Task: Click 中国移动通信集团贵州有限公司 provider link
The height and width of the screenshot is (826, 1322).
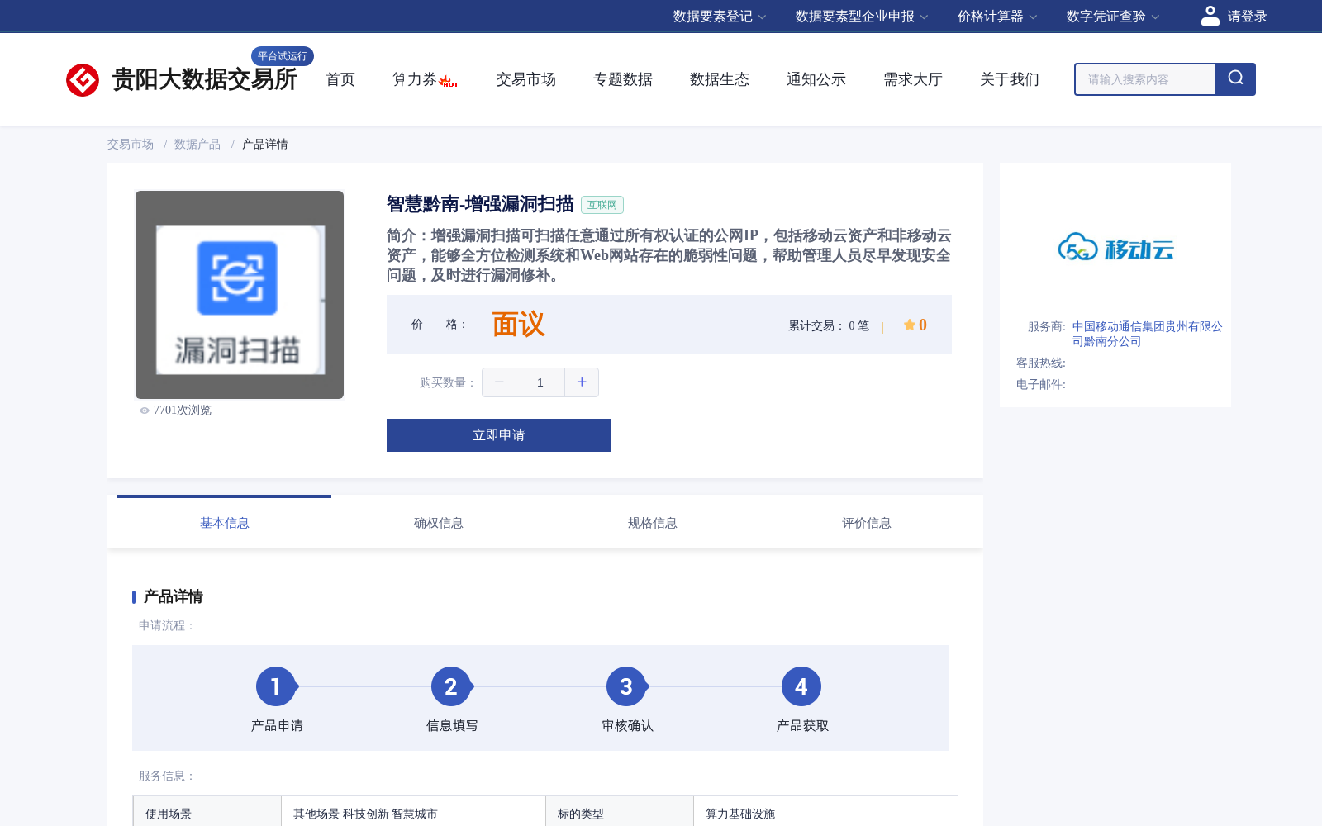Action: (1147, 334)
